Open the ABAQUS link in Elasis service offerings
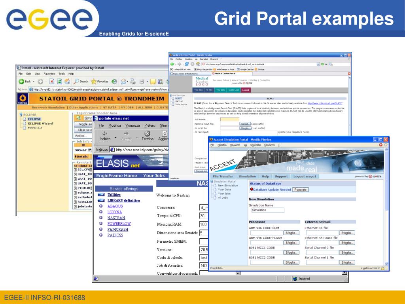 pos(115,206)
